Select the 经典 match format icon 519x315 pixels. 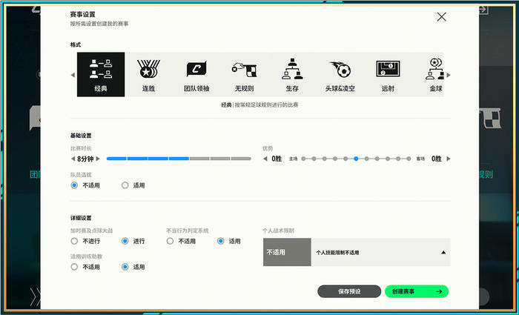[x=101, y=74]
